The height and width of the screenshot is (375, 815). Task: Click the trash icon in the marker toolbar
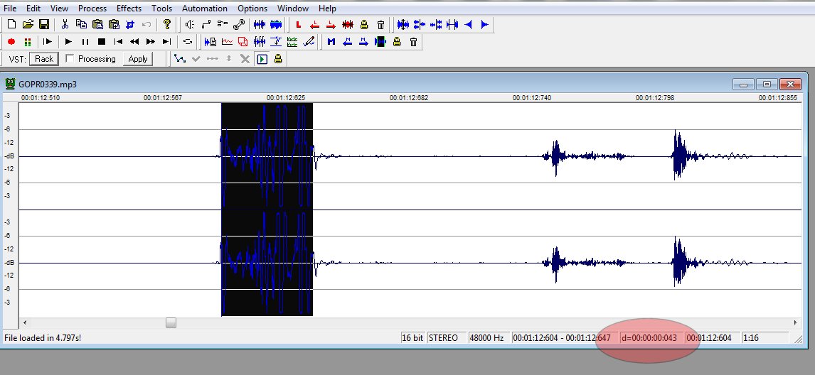click(x=414, y=42)
